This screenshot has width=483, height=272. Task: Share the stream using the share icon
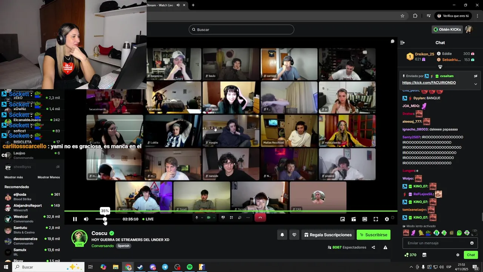373,247
